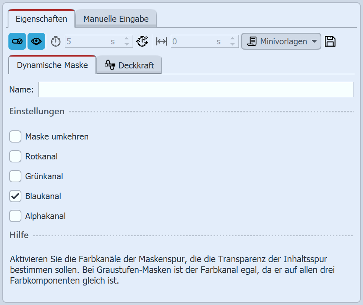This screenshot has height=305, width=363.
Task: Enable the Maske umkehren checkbox
Action: point(15,136)
